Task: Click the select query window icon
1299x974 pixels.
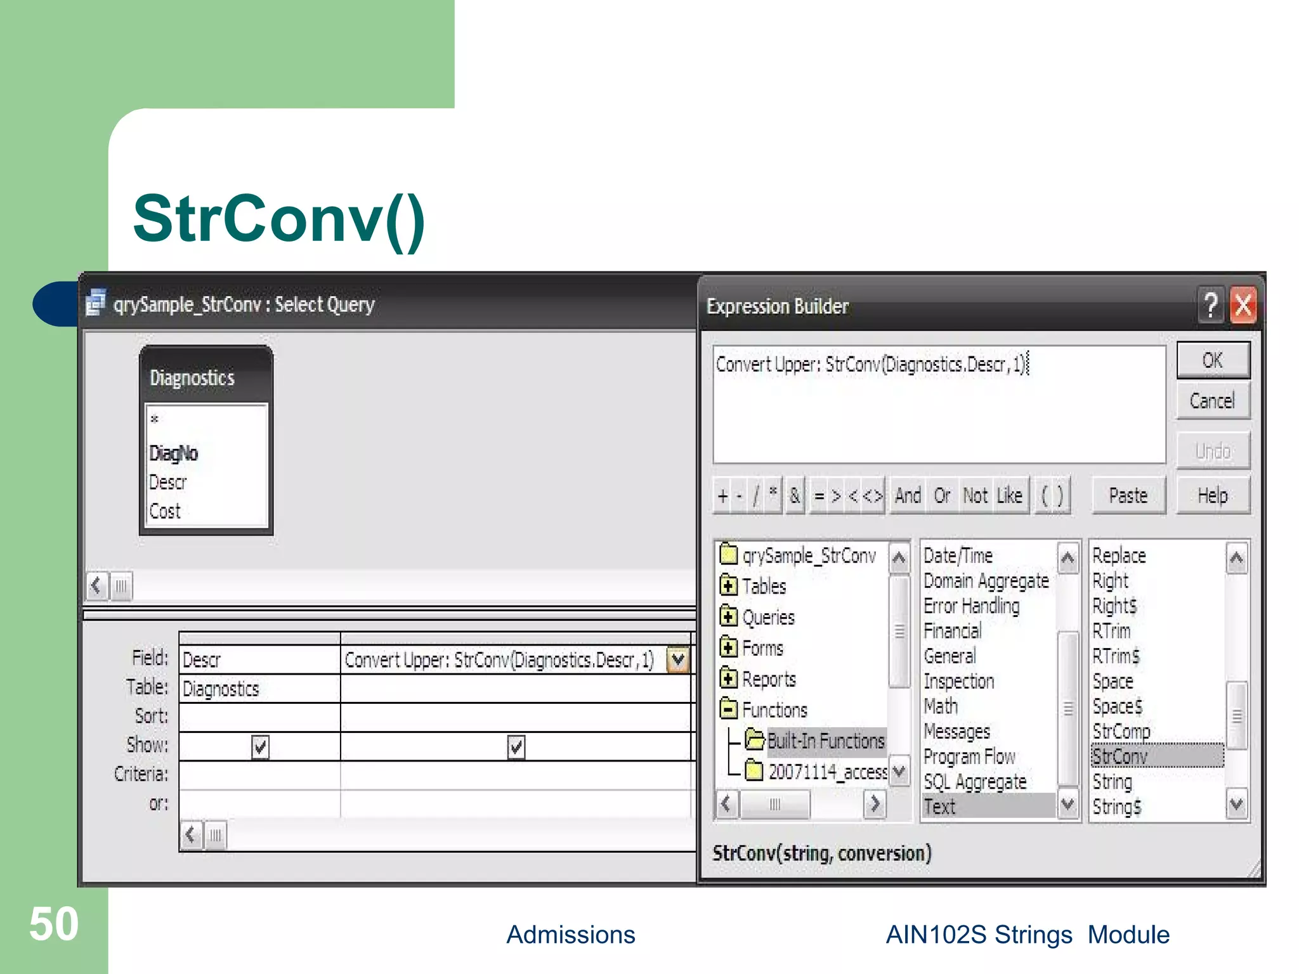Action: pos(96,302)
